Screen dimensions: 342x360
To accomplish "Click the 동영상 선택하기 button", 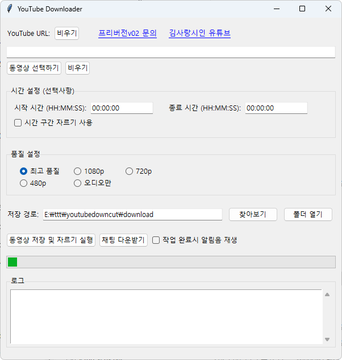I will [x=34, y=68].
